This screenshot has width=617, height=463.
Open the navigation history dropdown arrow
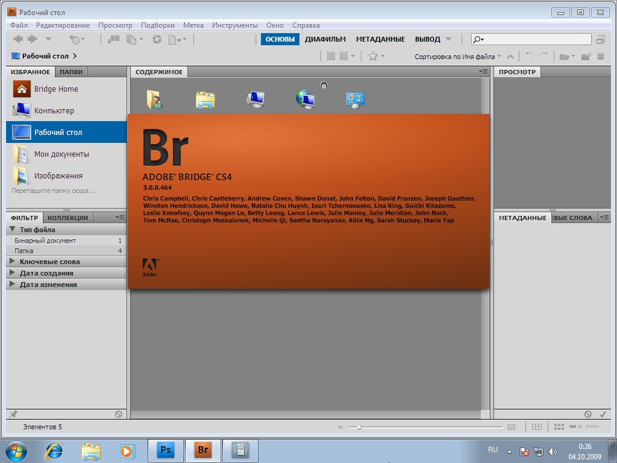pyautogui.click(x=48, y=39)
